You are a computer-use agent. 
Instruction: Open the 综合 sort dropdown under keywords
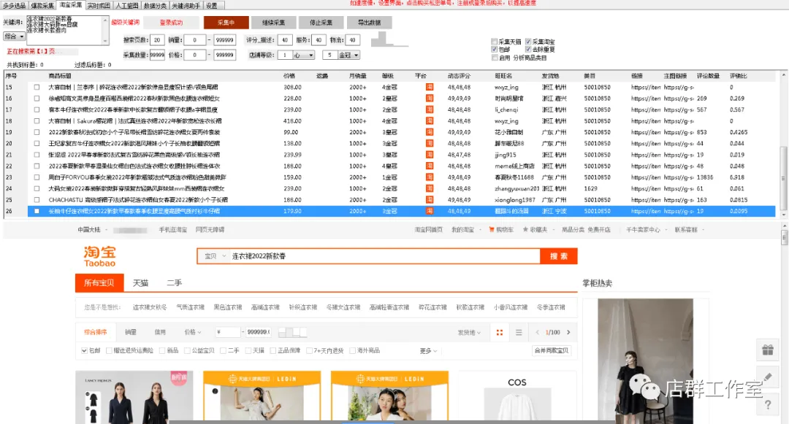14,36
